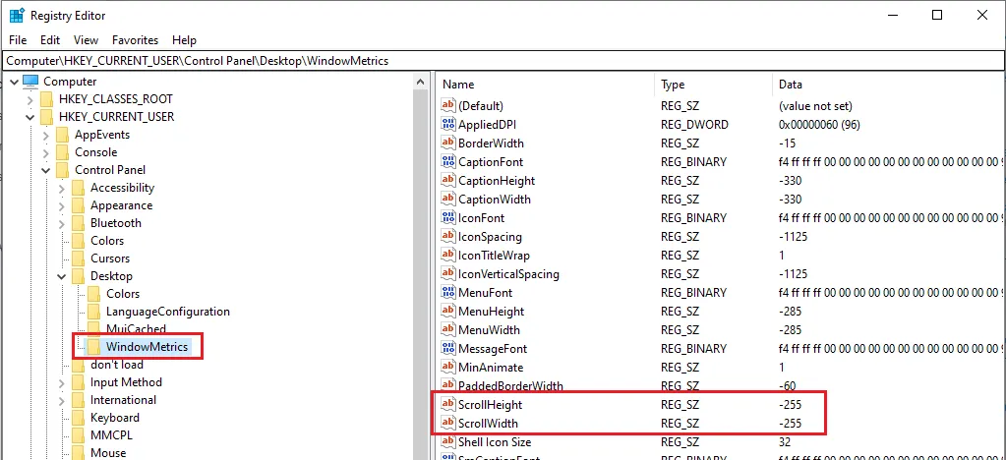
Task: Click the tree pane scroll-up arrow
Action: pos(421,82)
